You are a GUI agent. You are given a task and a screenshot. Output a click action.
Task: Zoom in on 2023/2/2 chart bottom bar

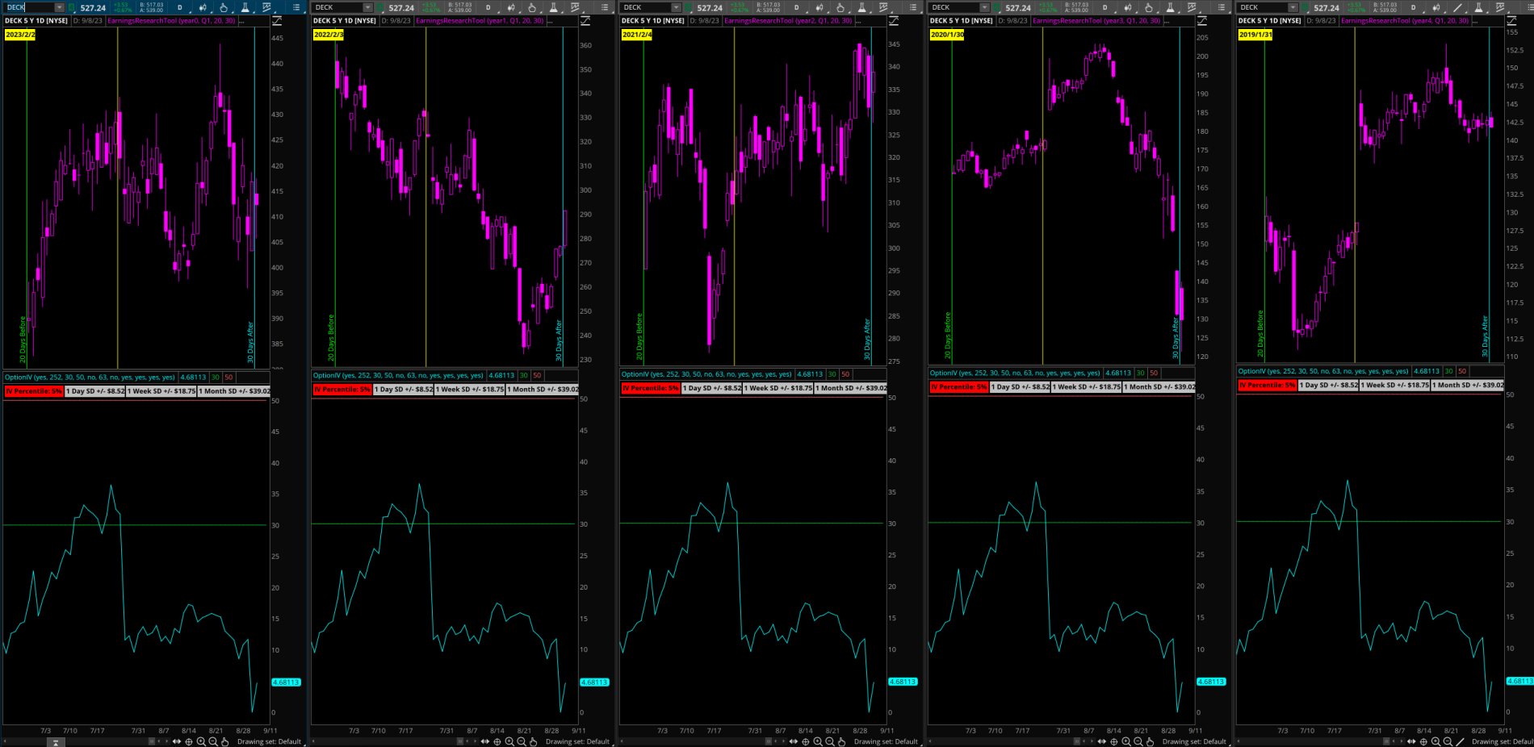click(201, 741)
